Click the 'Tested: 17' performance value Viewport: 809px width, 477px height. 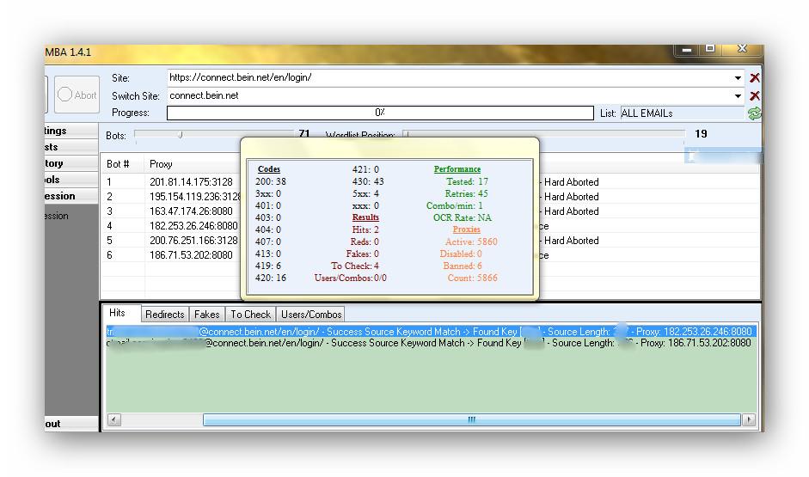(467, 181)
